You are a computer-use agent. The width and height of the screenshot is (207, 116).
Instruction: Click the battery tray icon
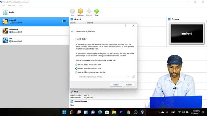187,112
